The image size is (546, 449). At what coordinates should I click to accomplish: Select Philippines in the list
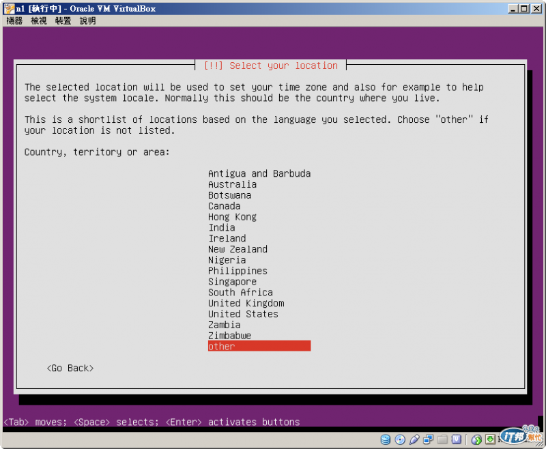[238, 270]
